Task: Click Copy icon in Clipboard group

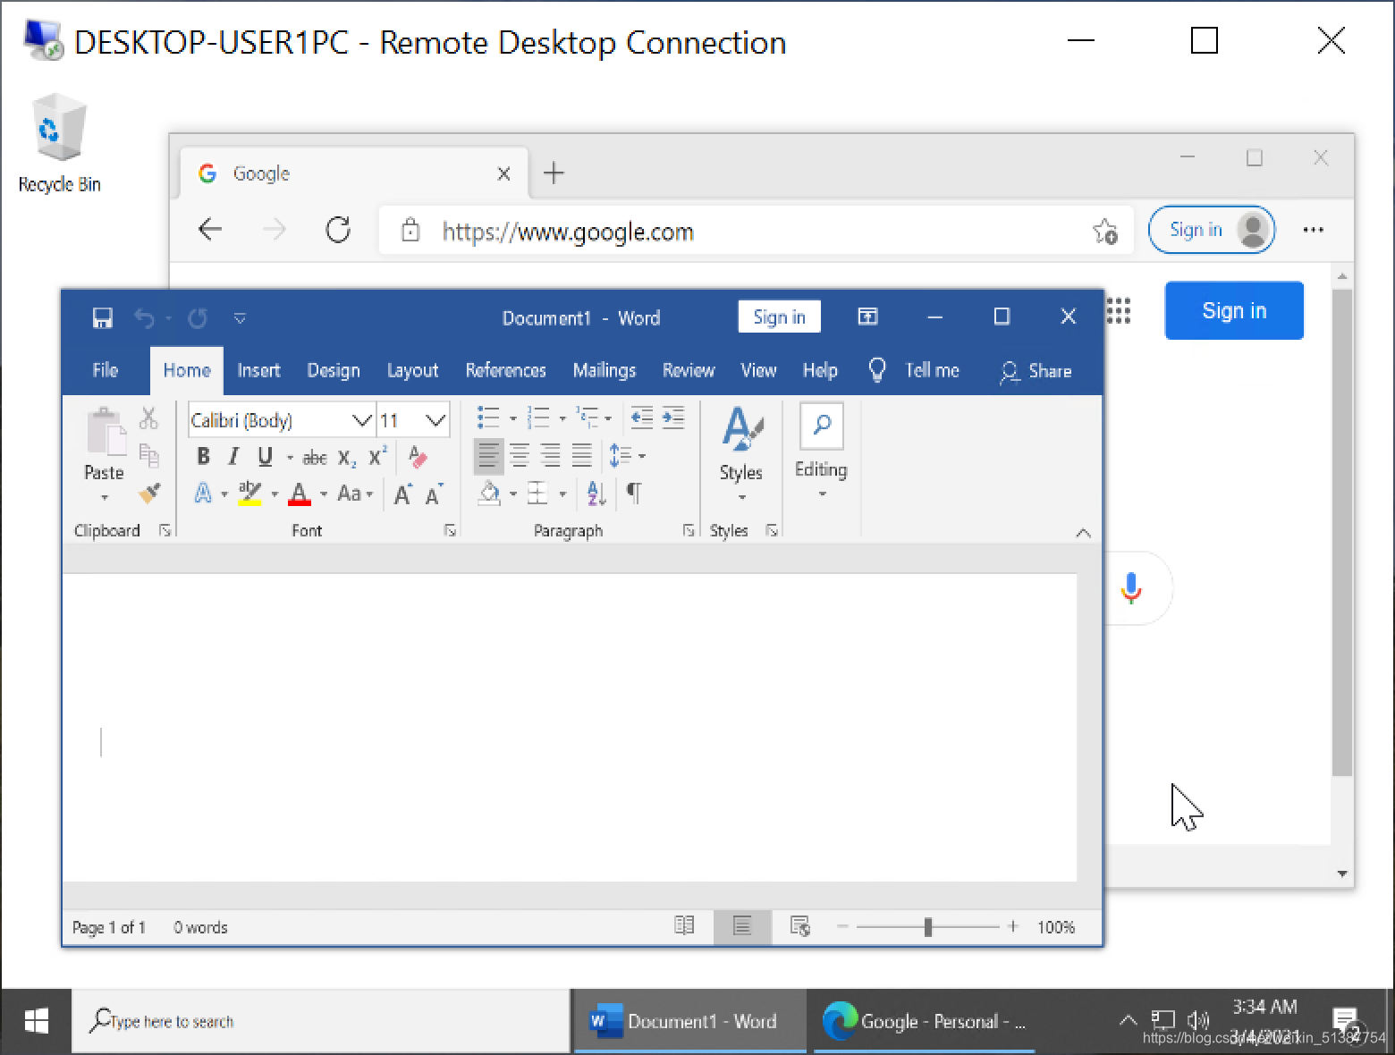Action: pyautogui.click(x=148, y=455)
